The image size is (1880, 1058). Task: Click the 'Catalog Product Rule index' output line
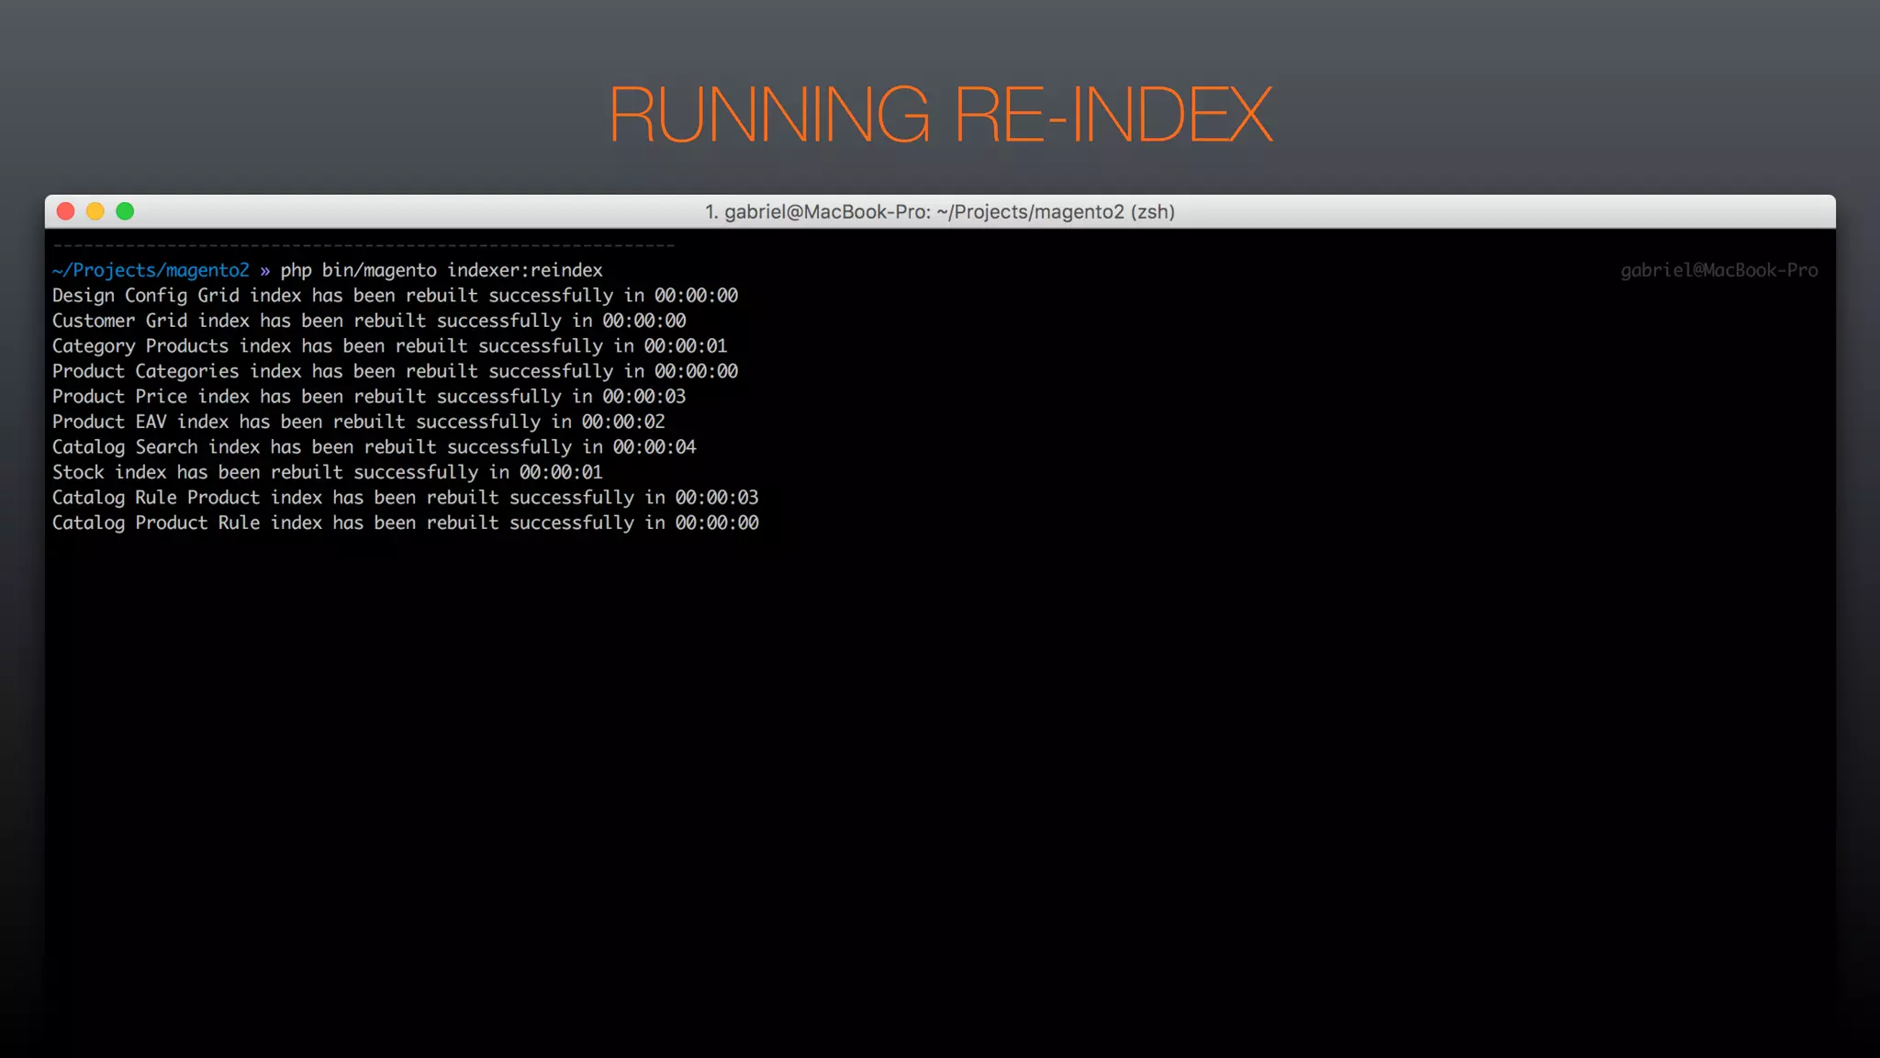point(405,523)
